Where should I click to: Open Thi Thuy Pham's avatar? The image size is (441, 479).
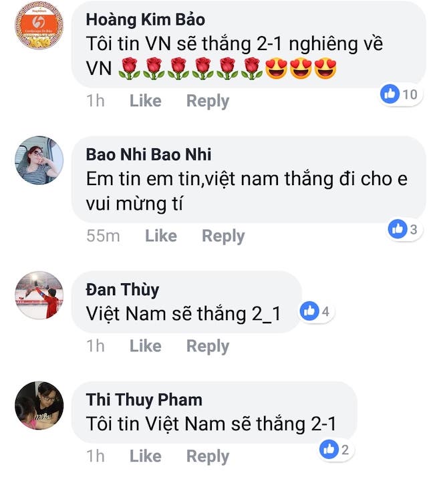click(39, 406)
